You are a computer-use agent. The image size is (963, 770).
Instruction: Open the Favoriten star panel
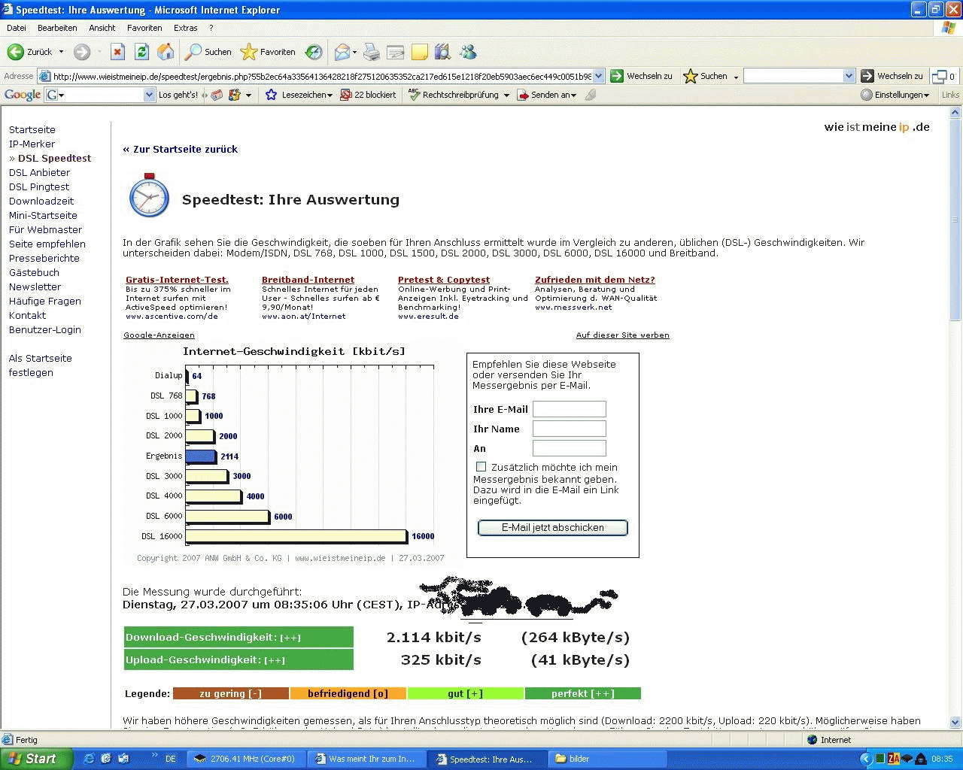[268, 52]
